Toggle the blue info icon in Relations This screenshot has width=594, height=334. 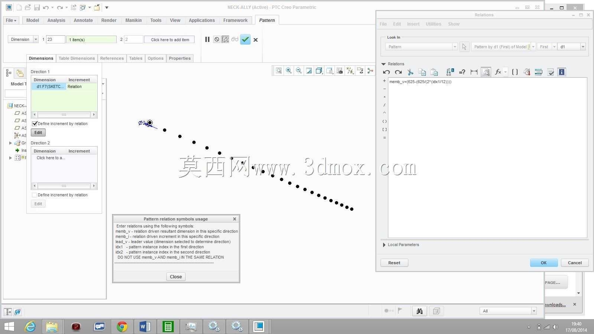pos(562,72)
